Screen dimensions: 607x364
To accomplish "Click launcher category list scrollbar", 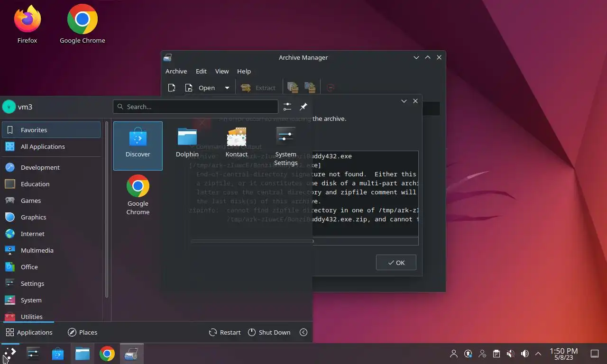I will click(107, 209).
